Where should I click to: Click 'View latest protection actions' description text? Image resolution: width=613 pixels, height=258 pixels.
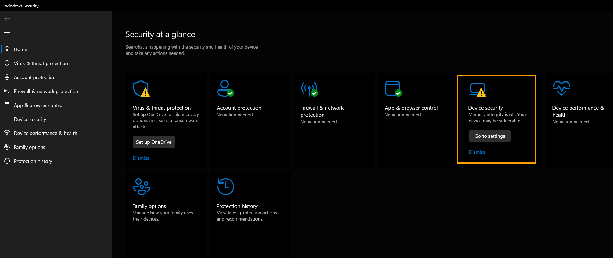(x=247, y=216)
